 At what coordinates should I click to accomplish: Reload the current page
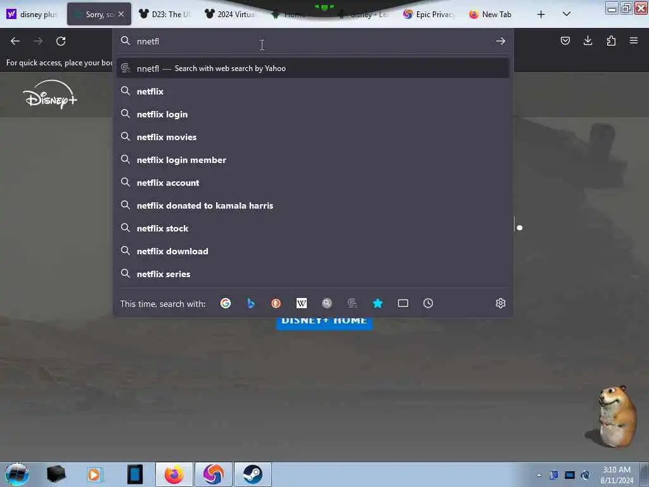pyautogui.click(x=61, y=41)
